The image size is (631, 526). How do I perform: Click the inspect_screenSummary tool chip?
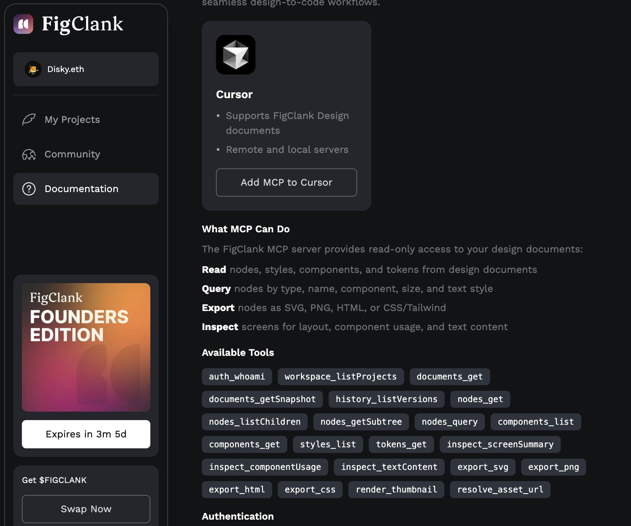click(x=500, y=444)
